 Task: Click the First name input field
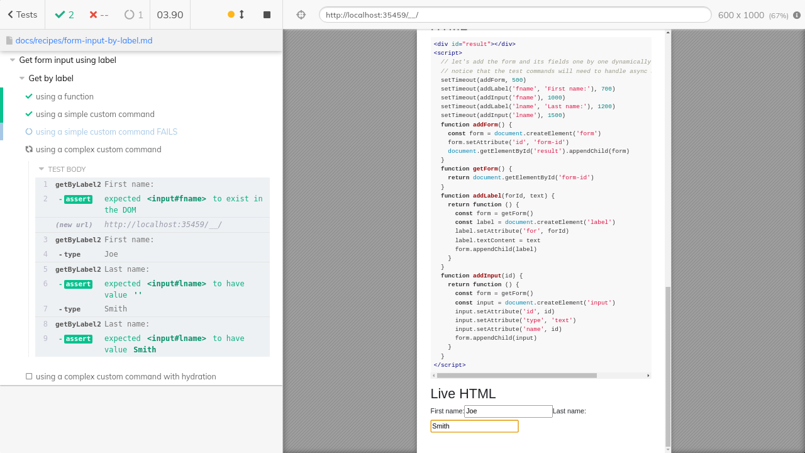coord(508,411)
